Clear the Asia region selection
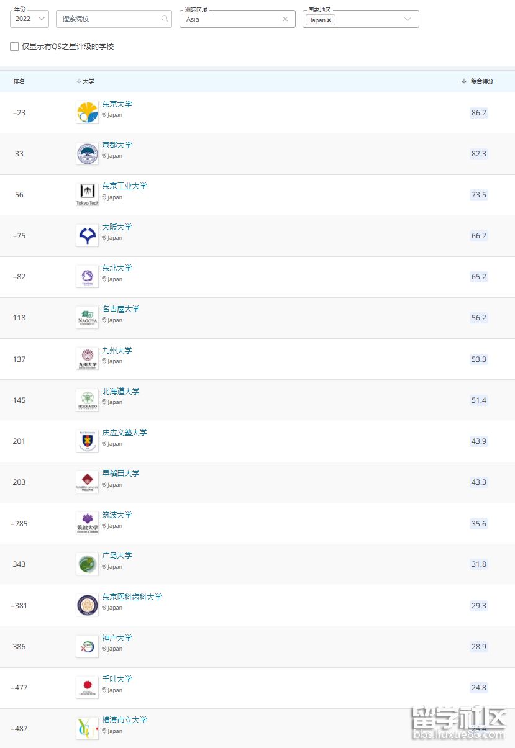This screenshot has width=515, height=748. (x=285, y=19)
